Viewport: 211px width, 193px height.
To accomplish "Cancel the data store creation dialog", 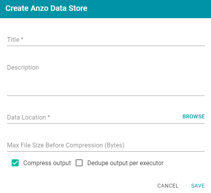I will (x=168, y=186).
